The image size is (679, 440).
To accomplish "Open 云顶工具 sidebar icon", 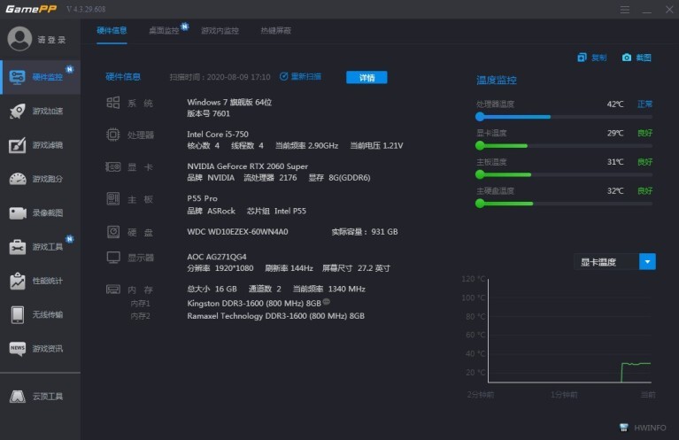I will [x=18, y=397].
